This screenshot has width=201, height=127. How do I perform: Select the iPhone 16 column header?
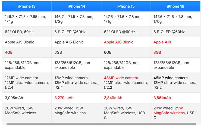click(175, 6)
